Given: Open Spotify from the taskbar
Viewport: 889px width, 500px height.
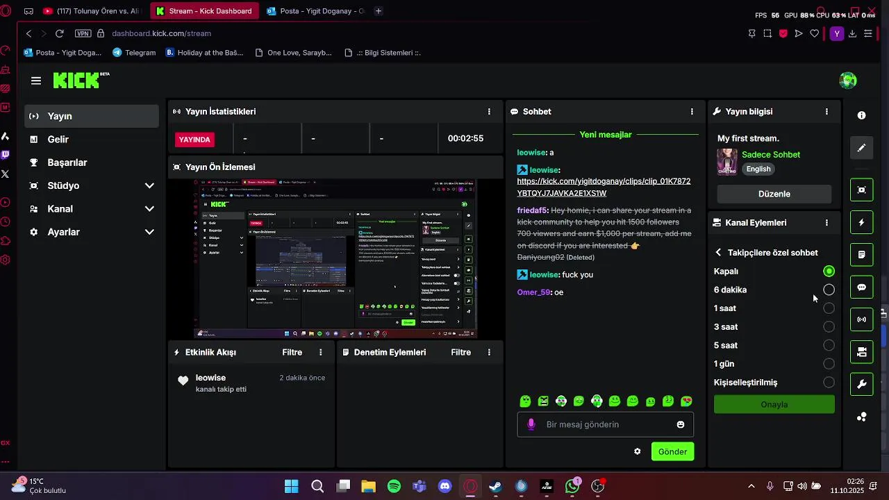Looking at the screenshot, I should (394, 486).
